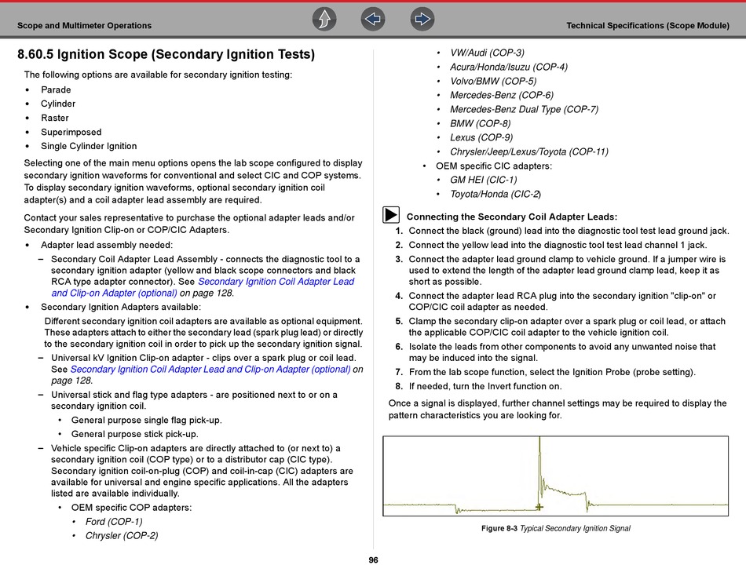Click 'Lexus (COP-9)' list item

tap(481, 137)
